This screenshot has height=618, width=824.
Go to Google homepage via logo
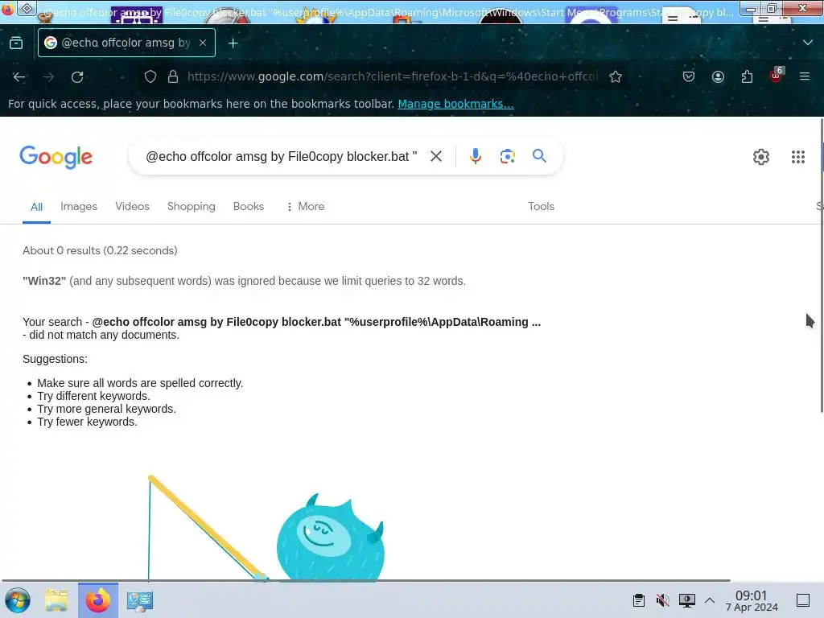coord(56,157)
